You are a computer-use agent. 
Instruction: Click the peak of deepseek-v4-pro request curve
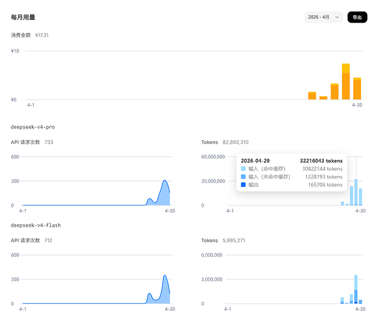coord(165,180)
